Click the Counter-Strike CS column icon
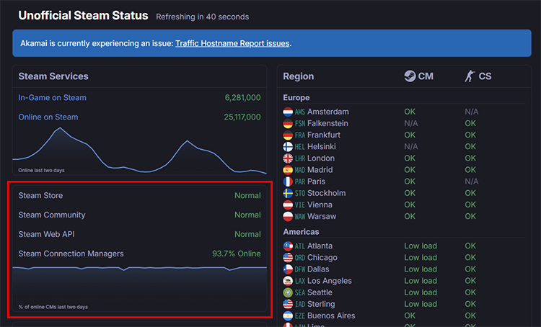541x327 pixels. pos(470,76)
